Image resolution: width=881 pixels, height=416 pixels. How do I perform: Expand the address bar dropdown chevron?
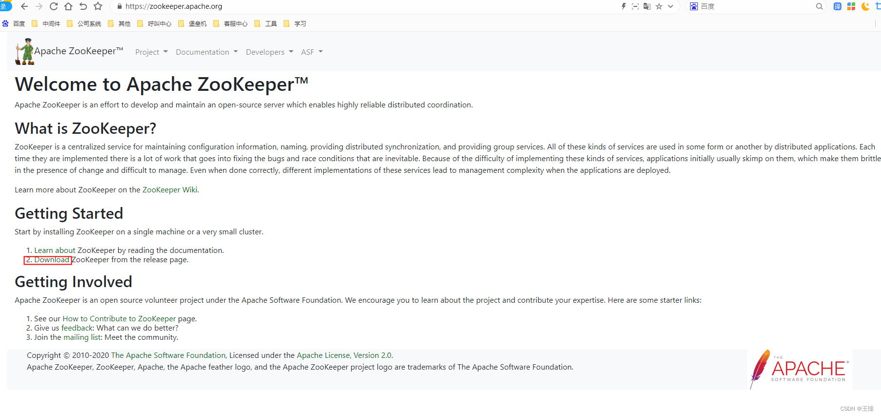pos(671,6)
